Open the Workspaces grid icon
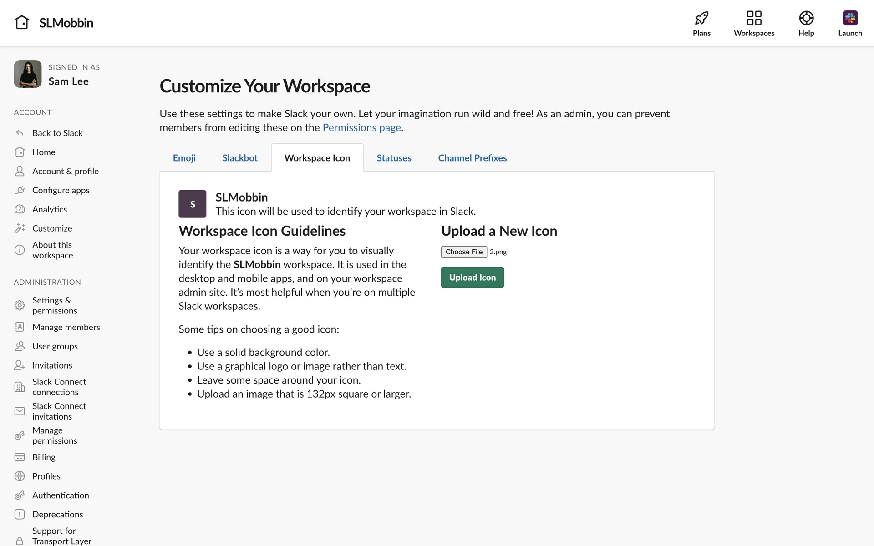874x546 pixels. 754,18
